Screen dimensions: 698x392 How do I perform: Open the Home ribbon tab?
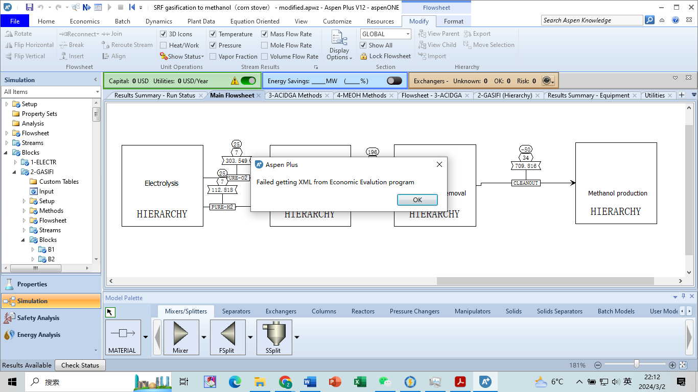(46, 21)
